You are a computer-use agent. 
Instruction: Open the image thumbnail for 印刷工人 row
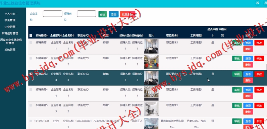[x=151, y=123]
